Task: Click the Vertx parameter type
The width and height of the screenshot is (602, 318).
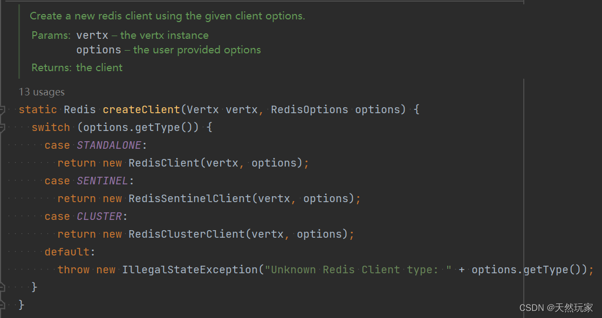Action: pyautogui.click(x=202, y=109)
